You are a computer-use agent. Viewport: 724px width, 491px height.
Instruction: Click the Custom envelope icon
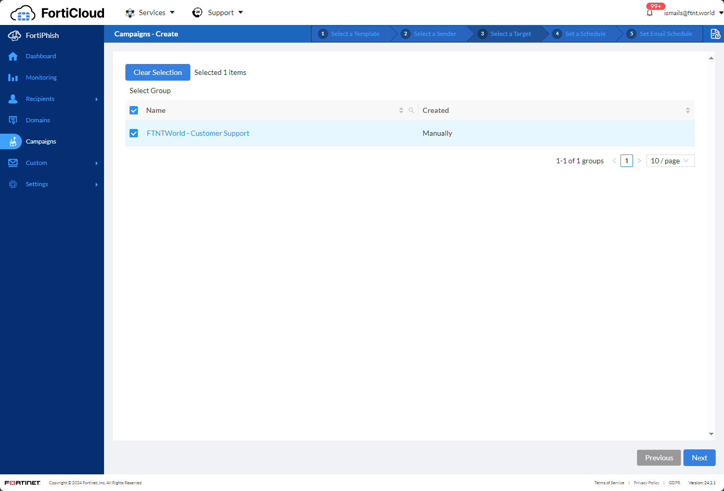tap(13, 163)
